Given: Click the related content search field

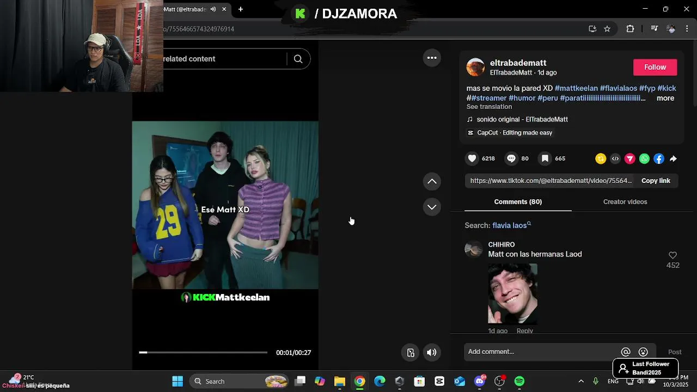Looking at the screenshot, I should [224, 59].
